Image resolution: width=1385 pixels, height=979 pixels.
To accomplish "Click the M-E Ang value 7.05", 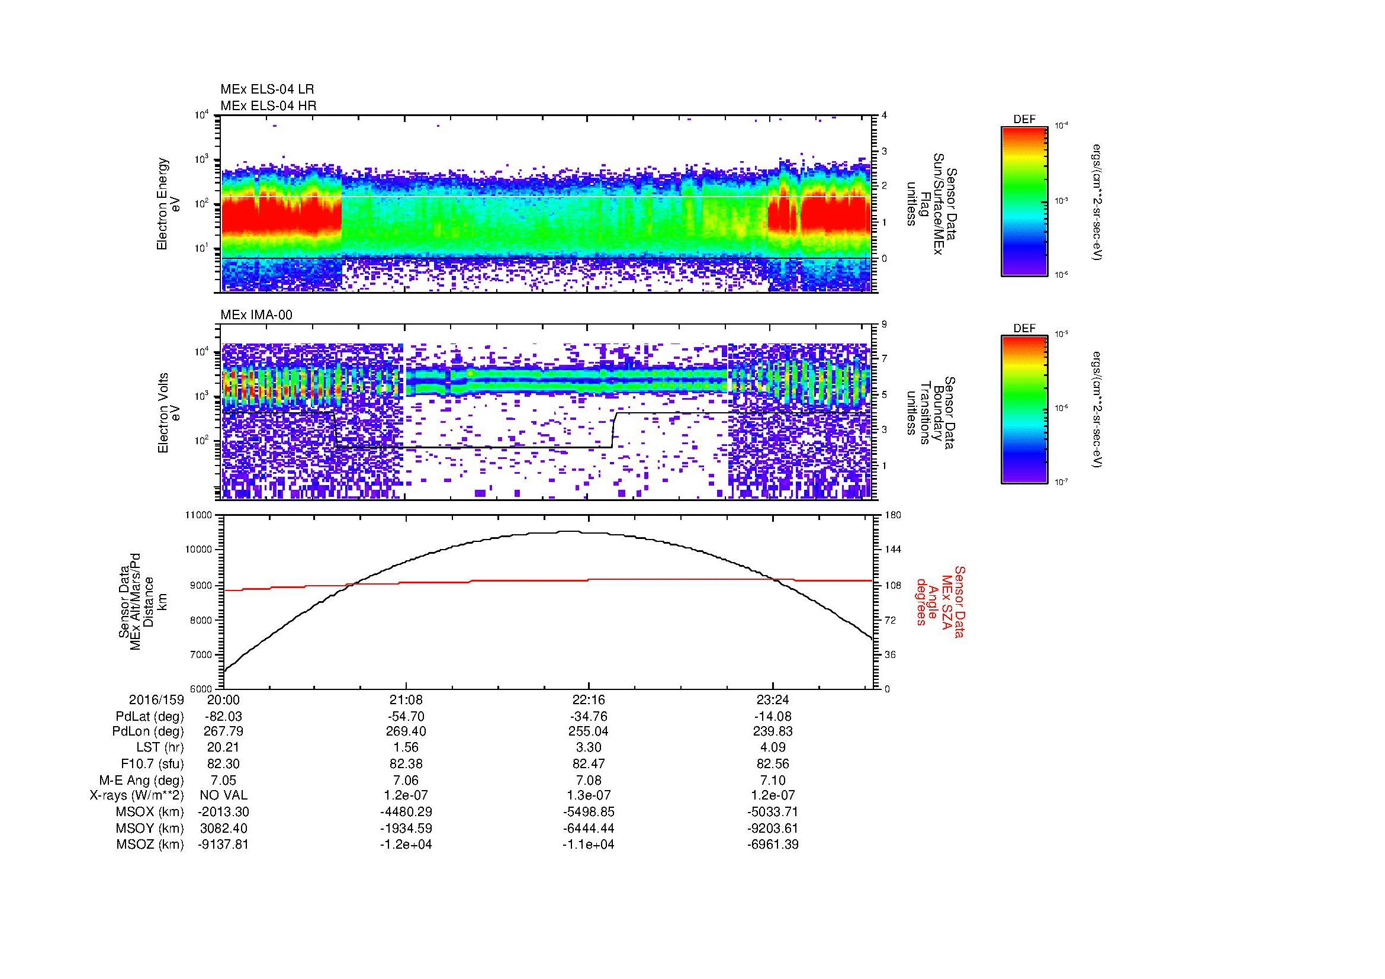I will 224,780.
